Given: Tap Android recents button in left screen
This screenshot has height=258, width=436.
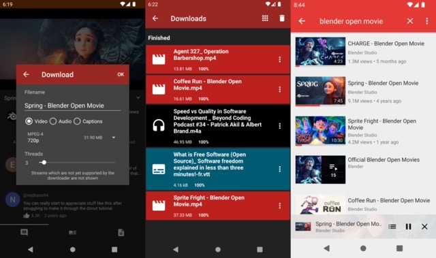Looking at the screenshot, I should coord(114,249).
